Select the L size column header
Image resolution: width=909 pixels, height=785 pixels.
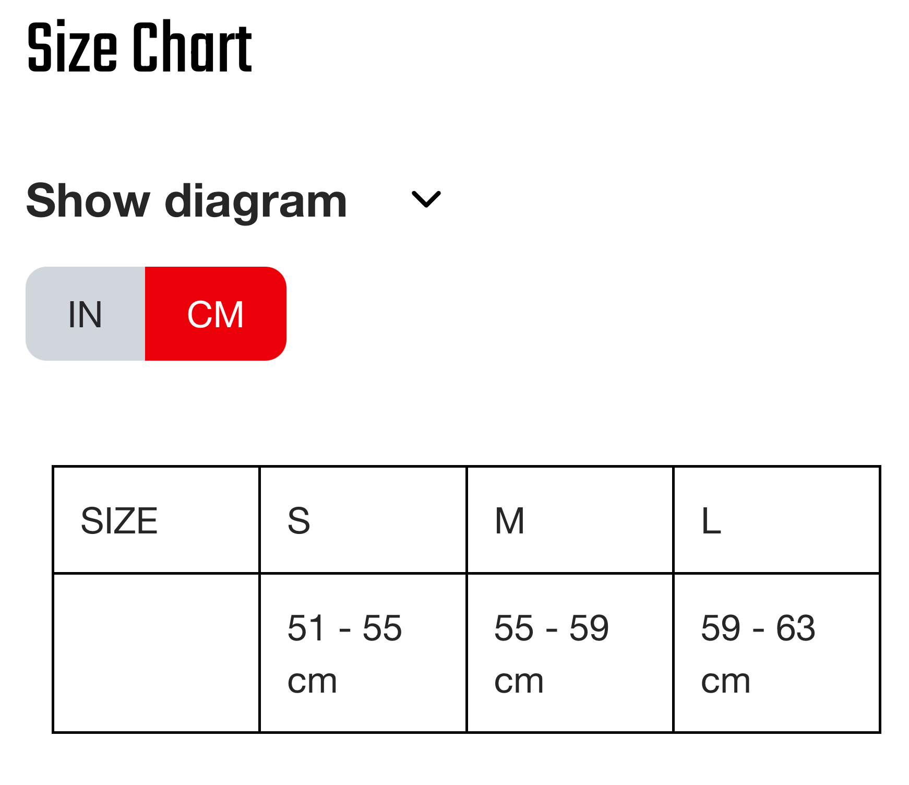coord(711,521)
